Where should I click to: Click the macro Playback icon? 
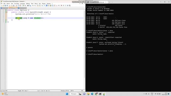click(66, 5)
